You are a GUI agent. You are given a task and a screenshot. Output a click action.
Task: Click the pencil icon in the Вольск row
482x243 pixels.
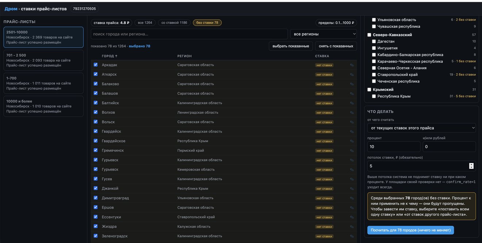tap(352, 122)
